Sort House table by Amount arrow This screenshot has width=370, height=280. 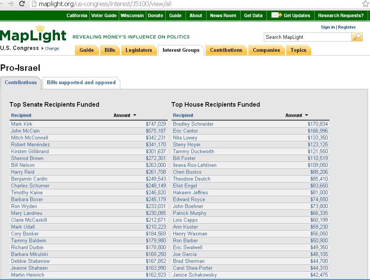[x=307, y=115]
